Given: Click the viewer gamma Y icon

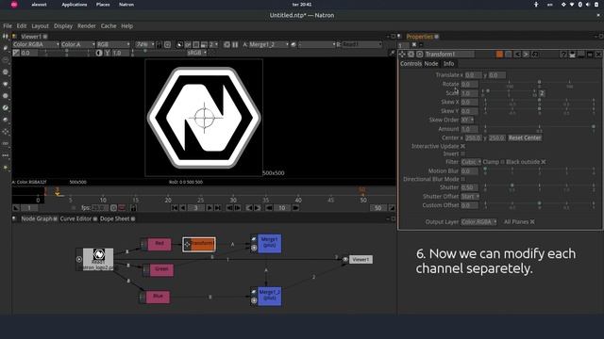Looking at the screenshot, I should 107,53.
